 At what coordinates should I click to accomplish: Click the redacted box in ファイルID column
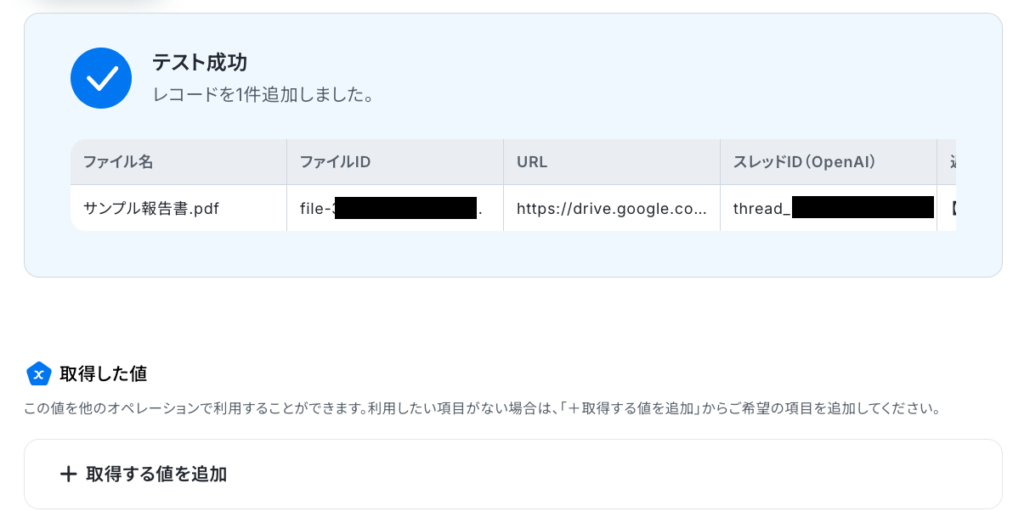tap(405, 208)
